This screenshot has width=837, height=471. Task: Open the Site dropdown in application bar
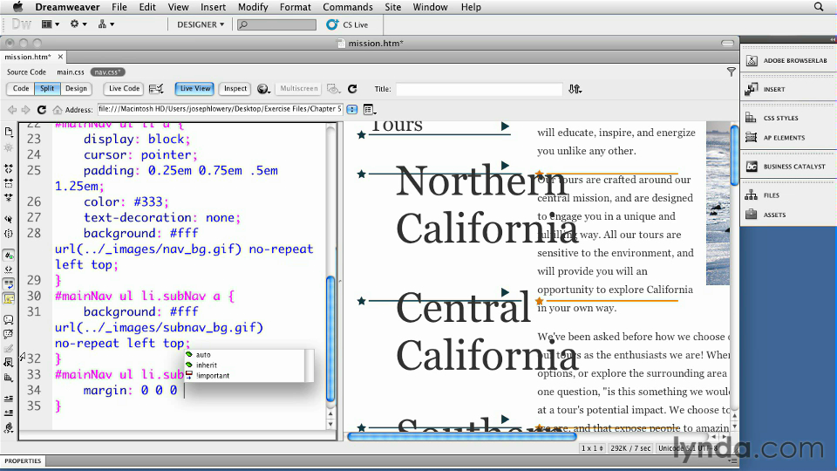pyautogui.click(x=105, y=24)
